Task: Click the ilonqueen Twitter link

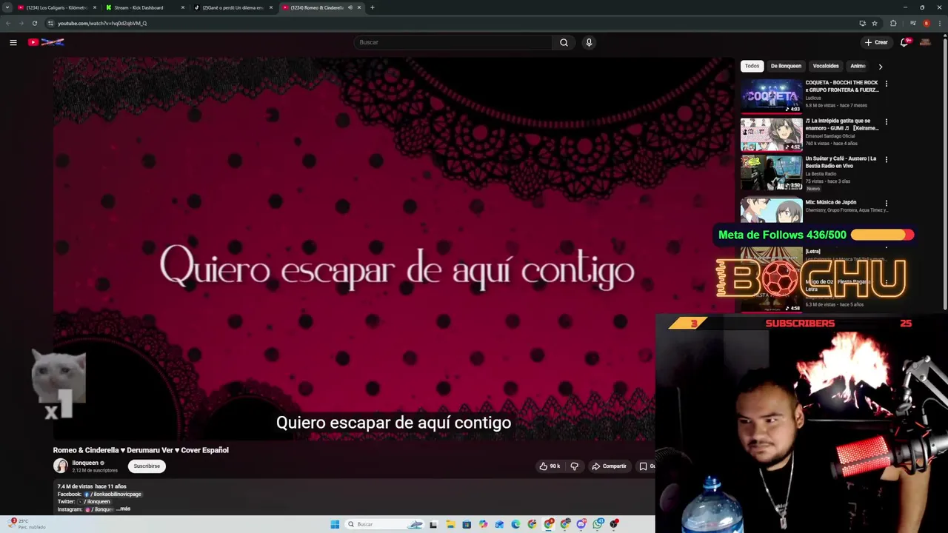Action: point(96,501)
